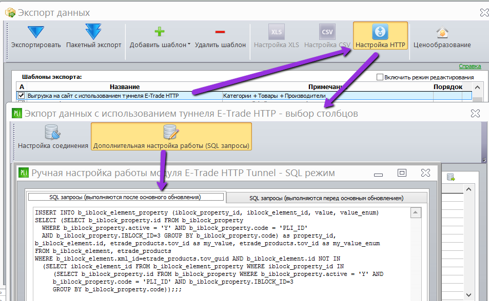Click the Категории + Товары + Производители note cell
Viewport: 489px width, 301px height.
pyautogui.click(x=327, y=96)
